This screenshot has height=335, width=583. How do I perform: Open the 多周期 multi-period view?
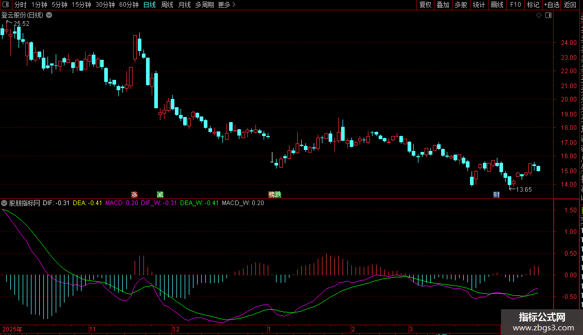click(x=204, y=5)
